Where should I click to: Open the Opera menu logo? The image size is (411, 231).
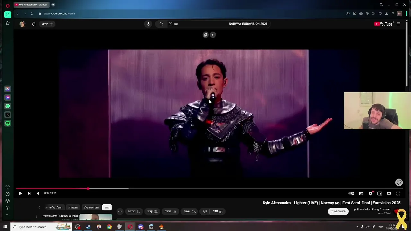click(8, 5)
